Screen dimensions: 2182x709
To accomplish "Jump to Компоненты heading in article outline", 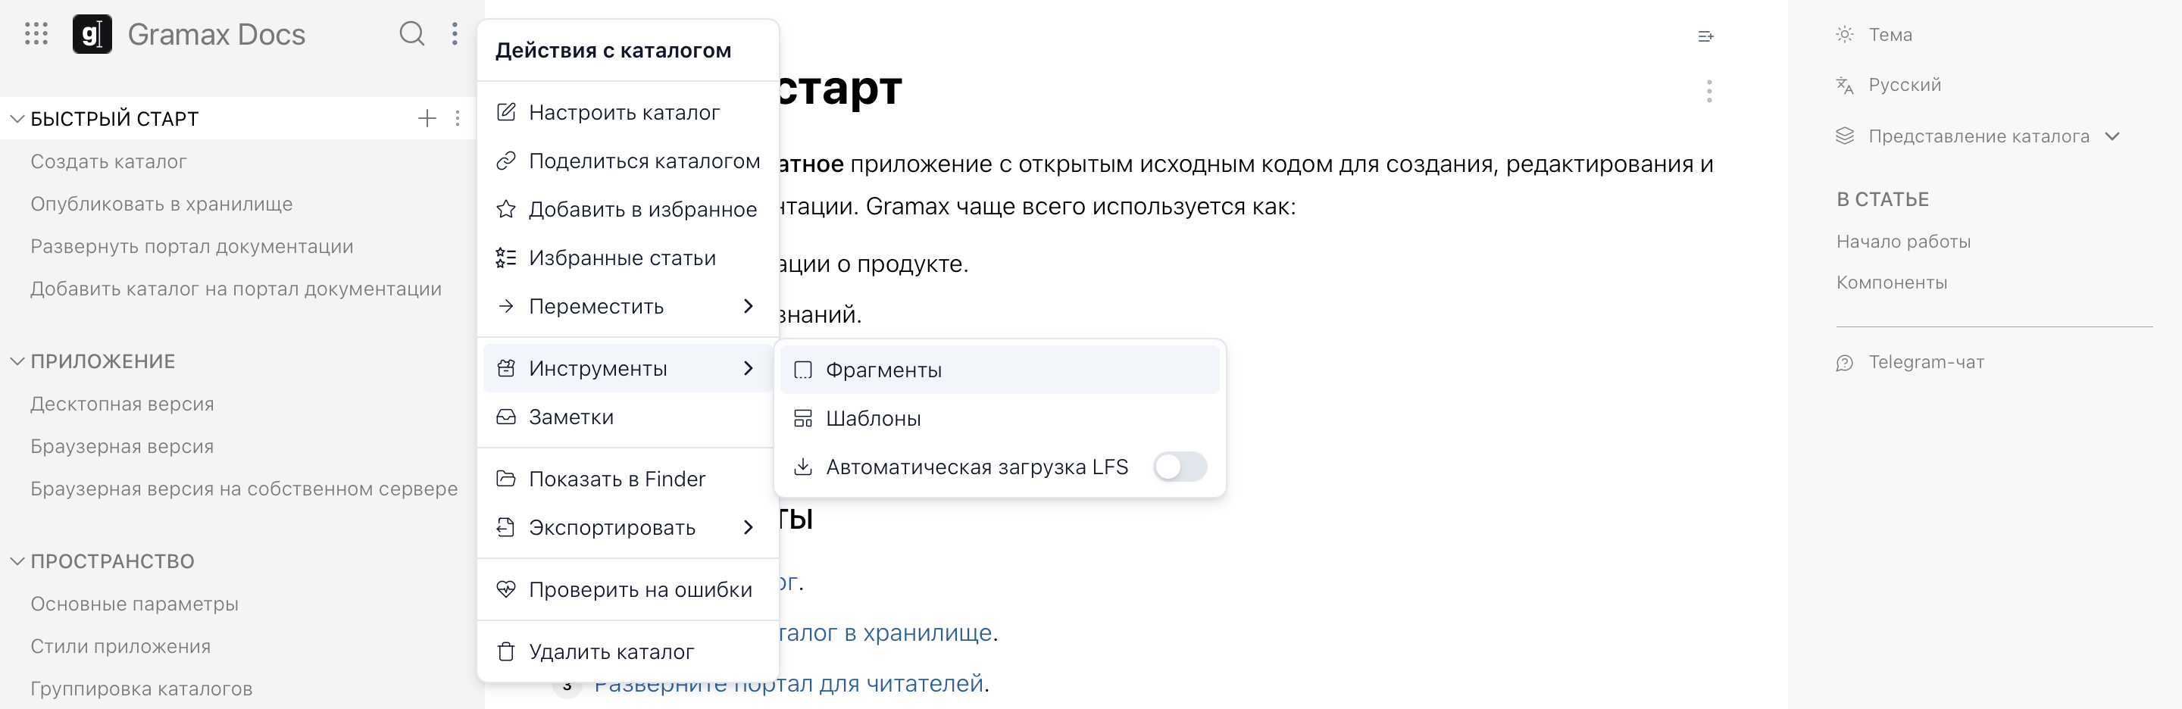I will click(1892, 283).
